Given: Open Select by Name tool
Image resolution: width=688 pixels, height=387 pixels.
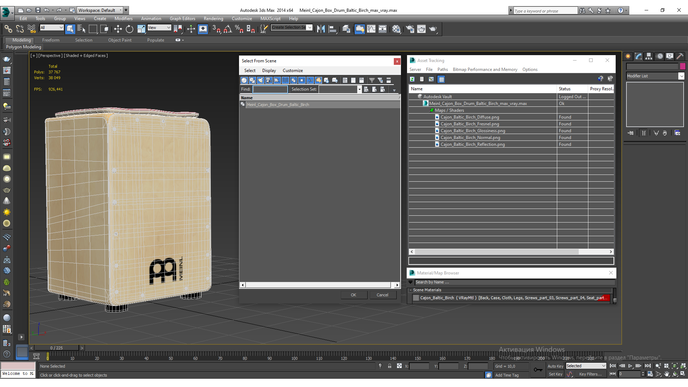Looking at the screenshot, I should pyautogui.click(x=81, y=29).
